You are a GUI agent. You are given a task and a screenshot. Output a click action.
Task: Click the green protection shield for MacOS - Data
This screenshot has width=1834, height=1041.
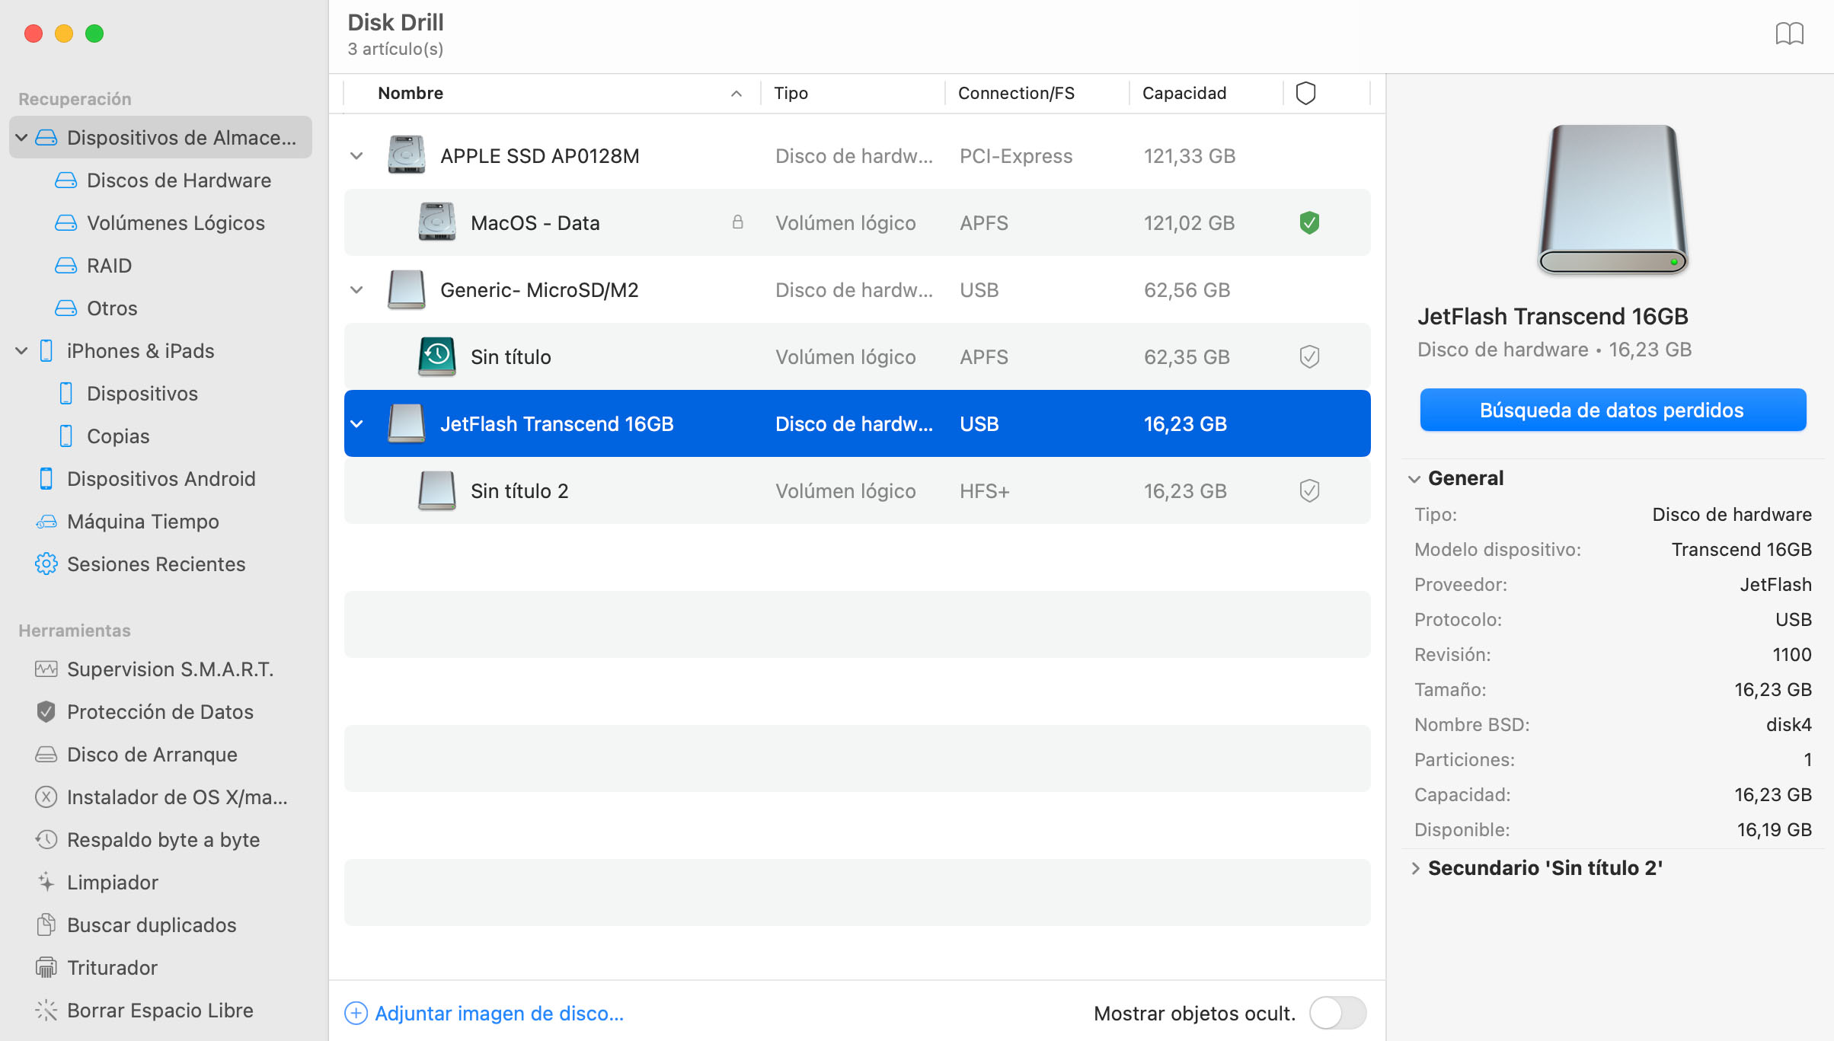tap(1309, 223)
